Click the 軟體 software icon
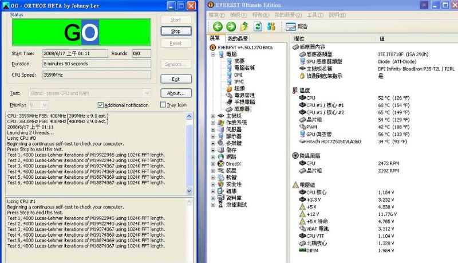Image resolution: width=458 pixels, height=263 pixels. (x=221, y=178)
